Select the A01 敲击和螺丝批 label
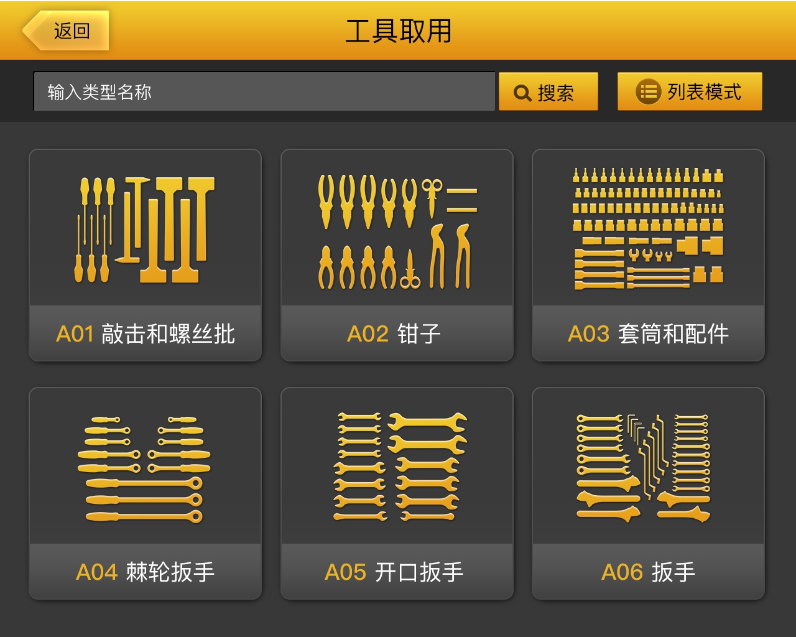The width and height of the screenshot is (796, 637). coord(146,334)
